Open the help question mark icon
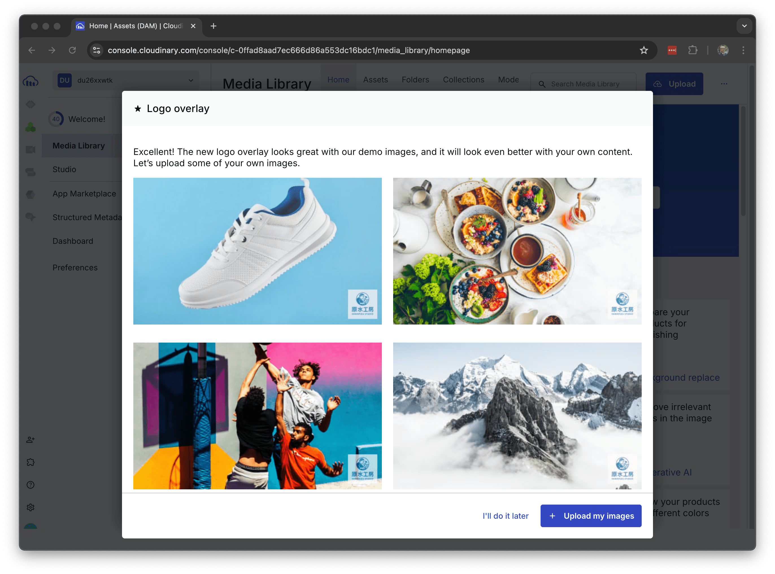775x574 pixels. coord(31,485)
